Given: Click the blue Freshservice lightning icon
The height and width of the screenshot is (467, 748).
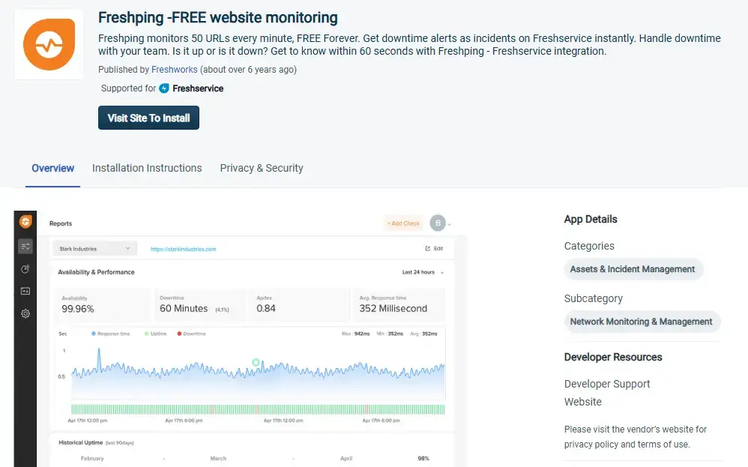Looking at the screenshot, I should [x=164, y=88].
